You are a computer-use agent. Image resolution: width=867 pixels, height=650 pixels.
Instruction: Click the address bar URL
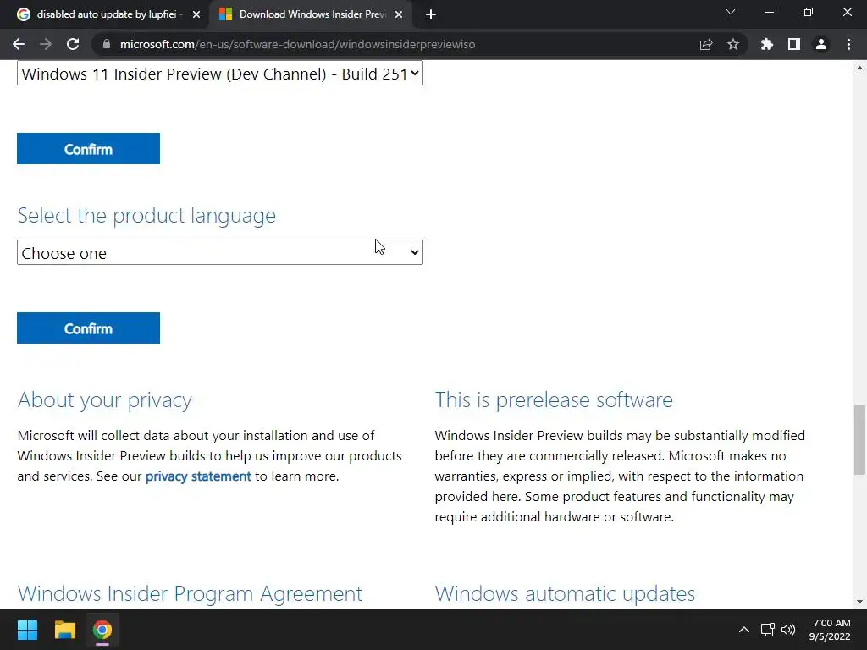(297, 44)
